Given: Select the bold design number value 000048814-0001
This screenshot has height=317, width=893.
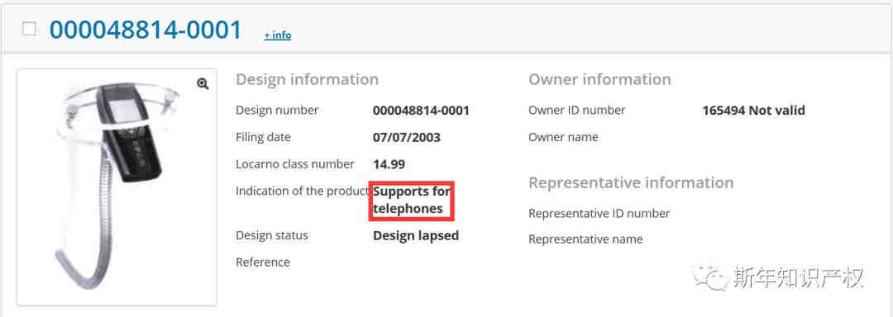Looking at the screenshot, I should pos(421,111).
